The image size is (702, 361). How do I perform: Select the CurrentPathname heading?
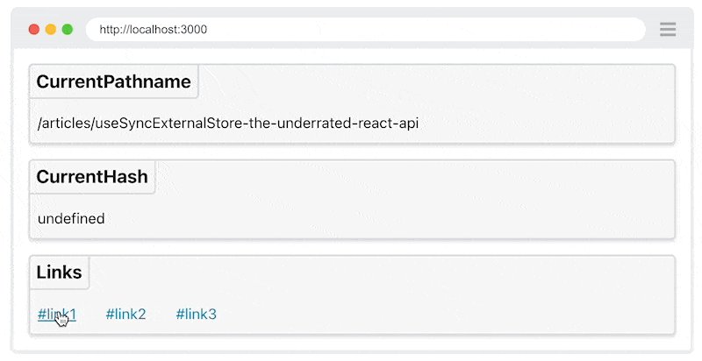[x=114, y=81]
